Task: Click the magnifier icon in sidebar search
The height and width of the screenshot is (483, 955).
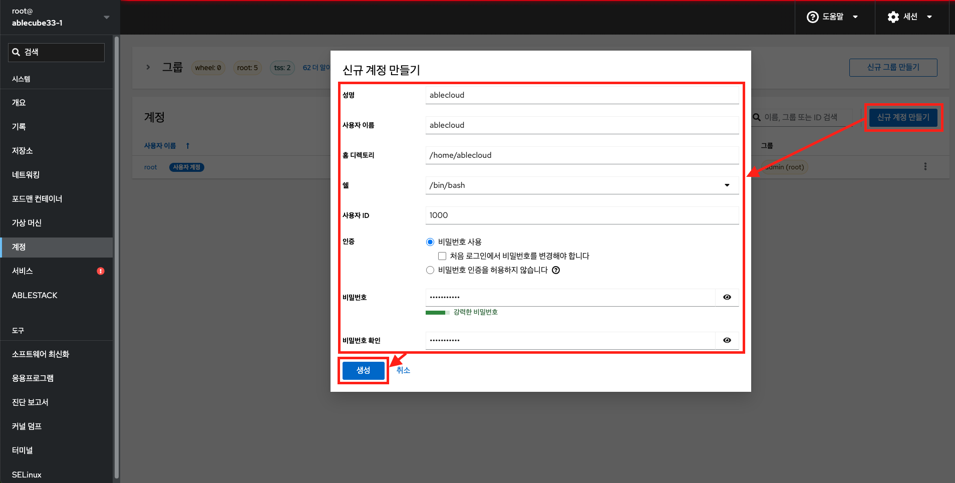Action: point(16,52)
